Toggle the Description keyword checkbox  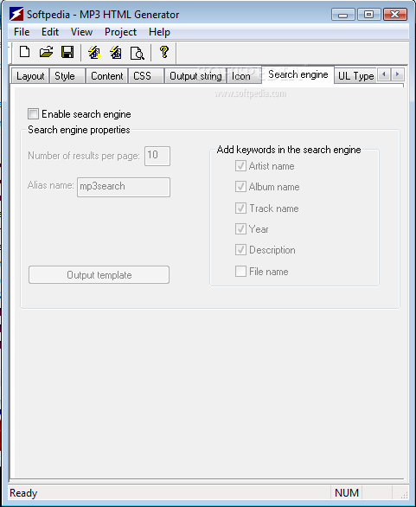(240, 250)
